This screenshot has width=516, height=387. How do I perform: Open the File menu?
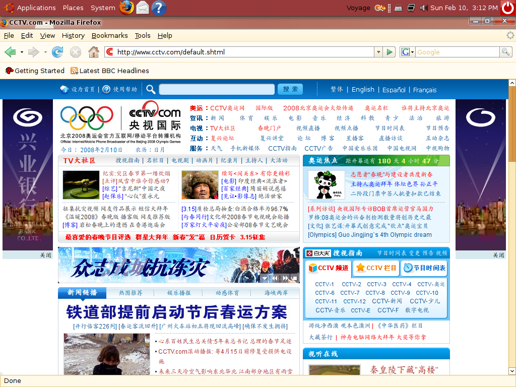coord(9,36)
